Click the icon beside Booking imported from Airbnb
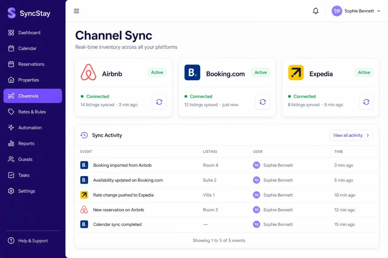Image resolution: width=388 pixels, height=258 pixels. pyautogui.click(x=84, y=165)
